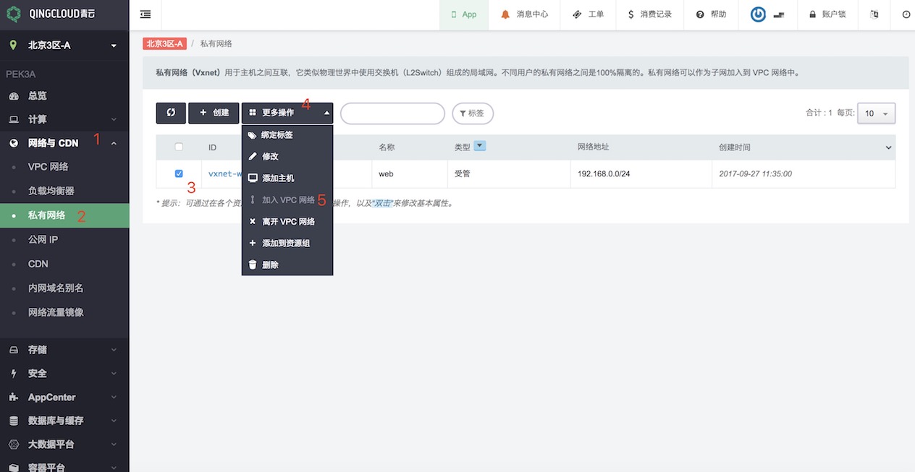Open the 类型 column filter dropdown
This screenshot has width=915, height=472.
[479, 146]
